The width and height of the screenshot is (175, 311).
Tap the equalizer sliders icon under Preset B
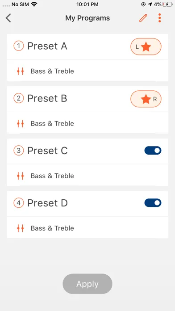click(x=20, y=123)
